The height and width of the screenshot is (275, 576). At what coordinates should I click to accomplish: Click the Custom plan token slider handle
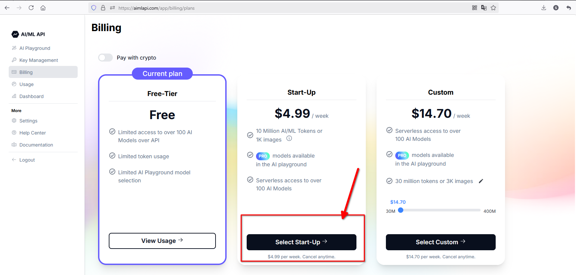tap(401, 210)
